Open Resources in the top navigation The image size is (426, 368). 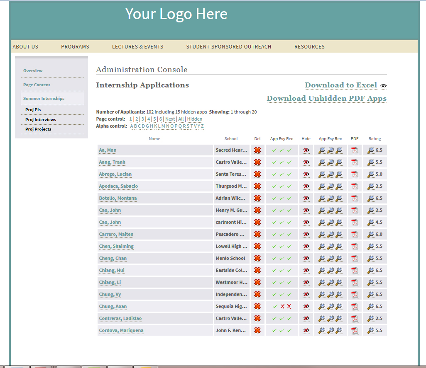pos(309,47)
